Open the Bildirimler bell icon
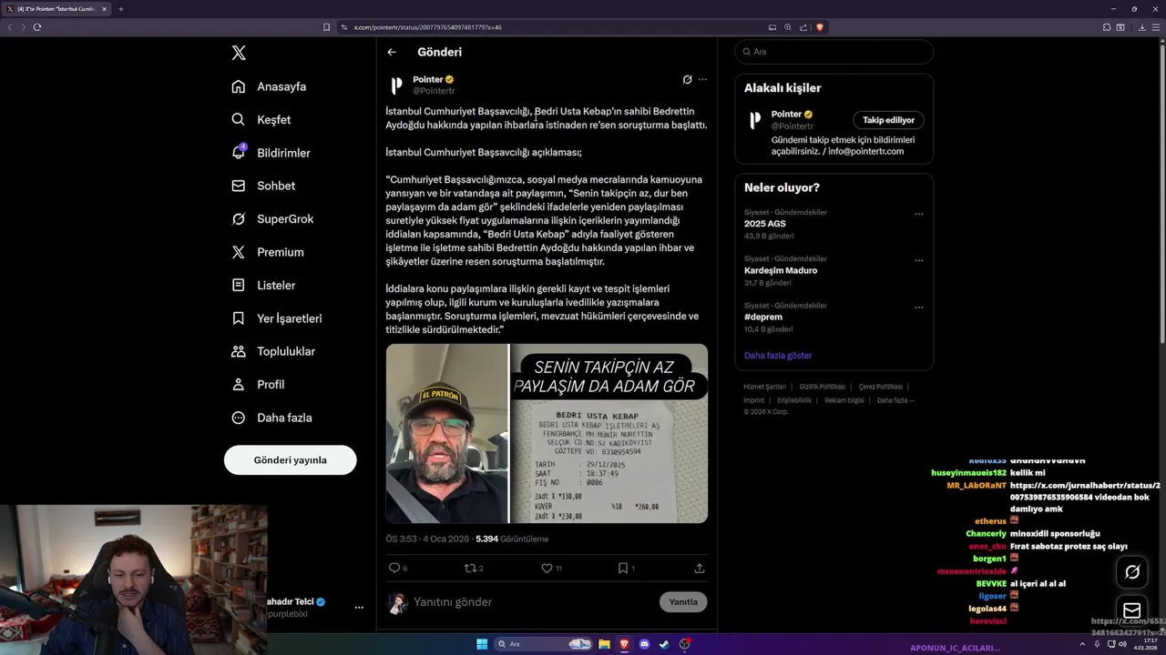 [x=239, y=153]
